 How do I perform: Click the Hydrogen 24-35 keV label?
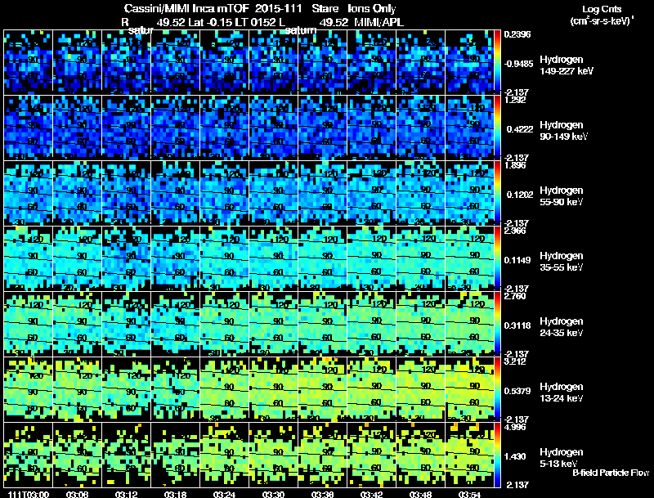coord(562,327)
